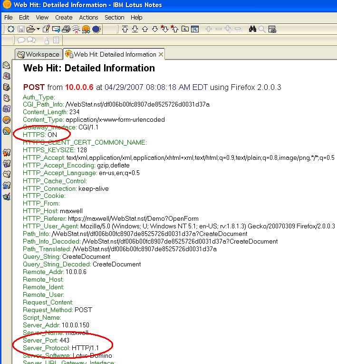Click the printer icon in toolbar
The width and height of the screenshot is (337, 364).
coord(66,29)
